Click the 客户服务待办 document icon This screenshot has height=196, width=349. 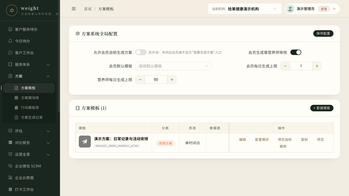pyautogui.click(x=10, y=29)
